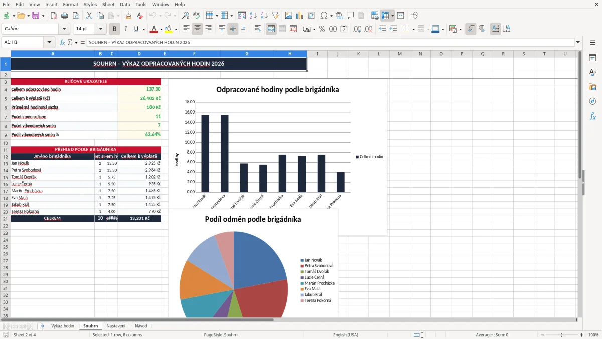Toggle Wrap Text button

coord(258,29)
